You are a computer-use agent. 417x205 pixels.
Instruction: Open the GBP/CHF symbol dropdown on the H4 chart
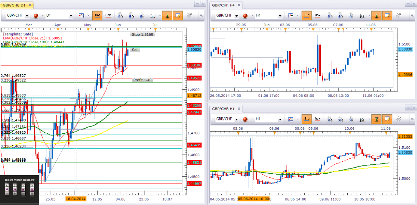[236, 15]
